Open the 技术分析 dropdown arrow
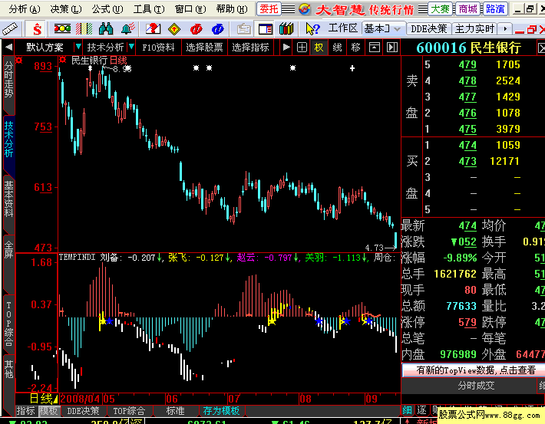545x424 pixels. pos(131,47)
